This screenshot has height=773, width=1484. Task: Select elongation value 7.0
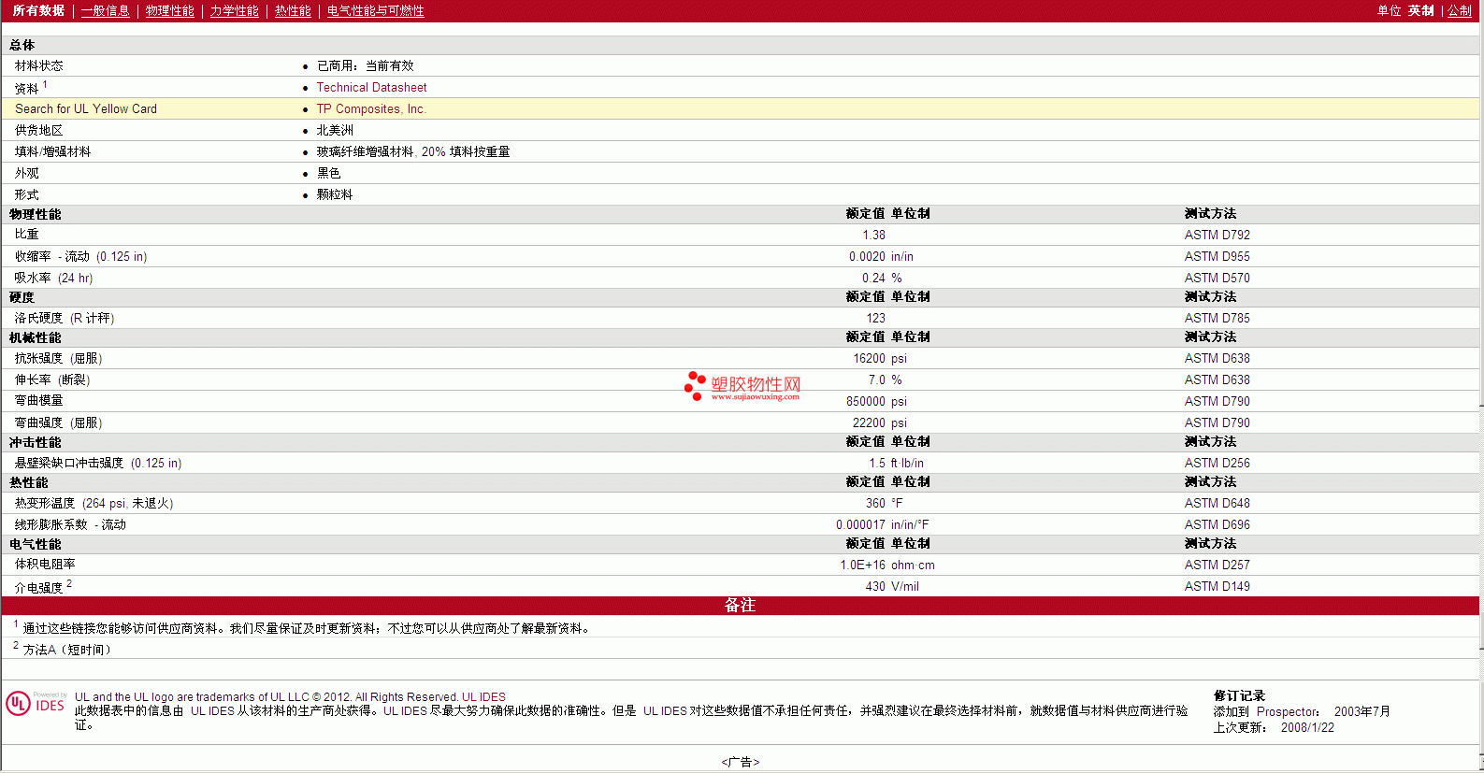pos(877,379)
